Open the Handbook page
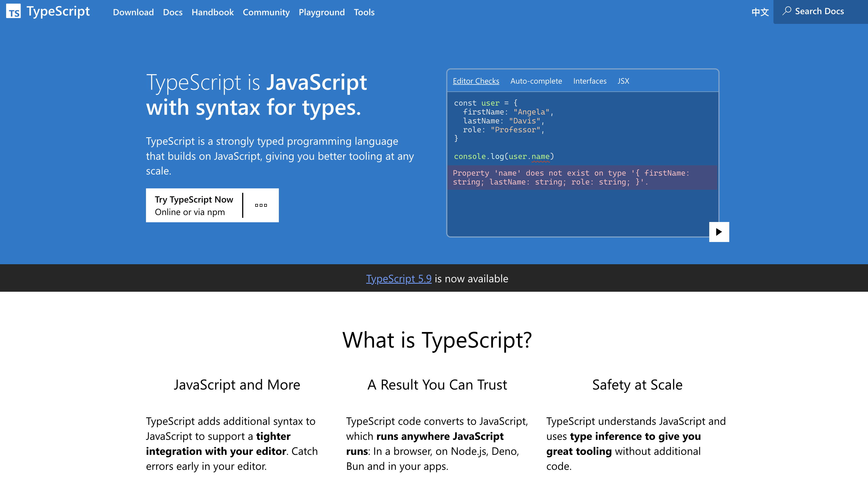The image size is (868, 494). (x=212, y=12)
